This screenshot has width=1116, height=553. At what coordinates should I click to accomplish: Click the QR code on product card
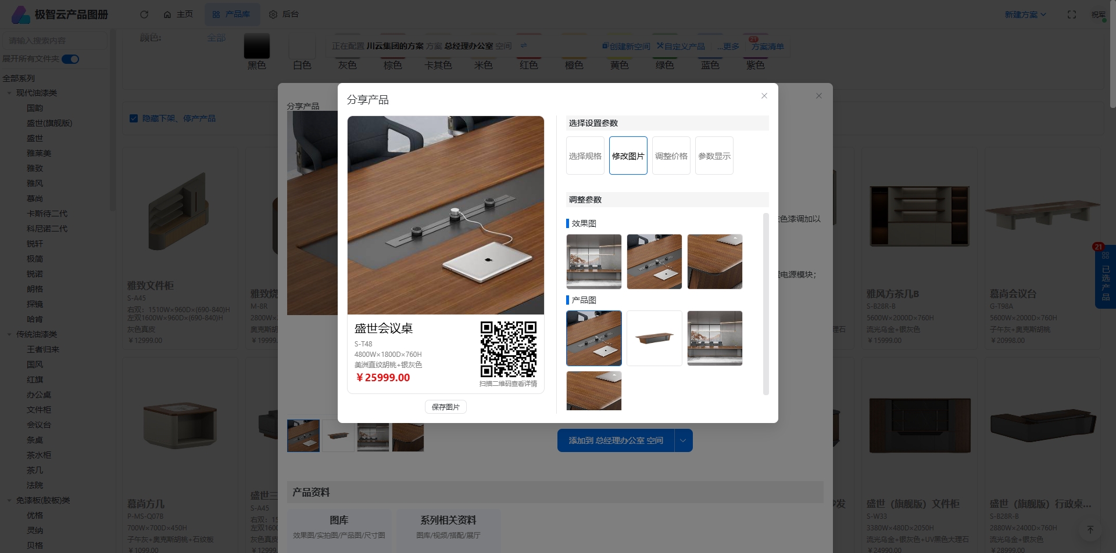pyautogui.click(x=508, y=349)
